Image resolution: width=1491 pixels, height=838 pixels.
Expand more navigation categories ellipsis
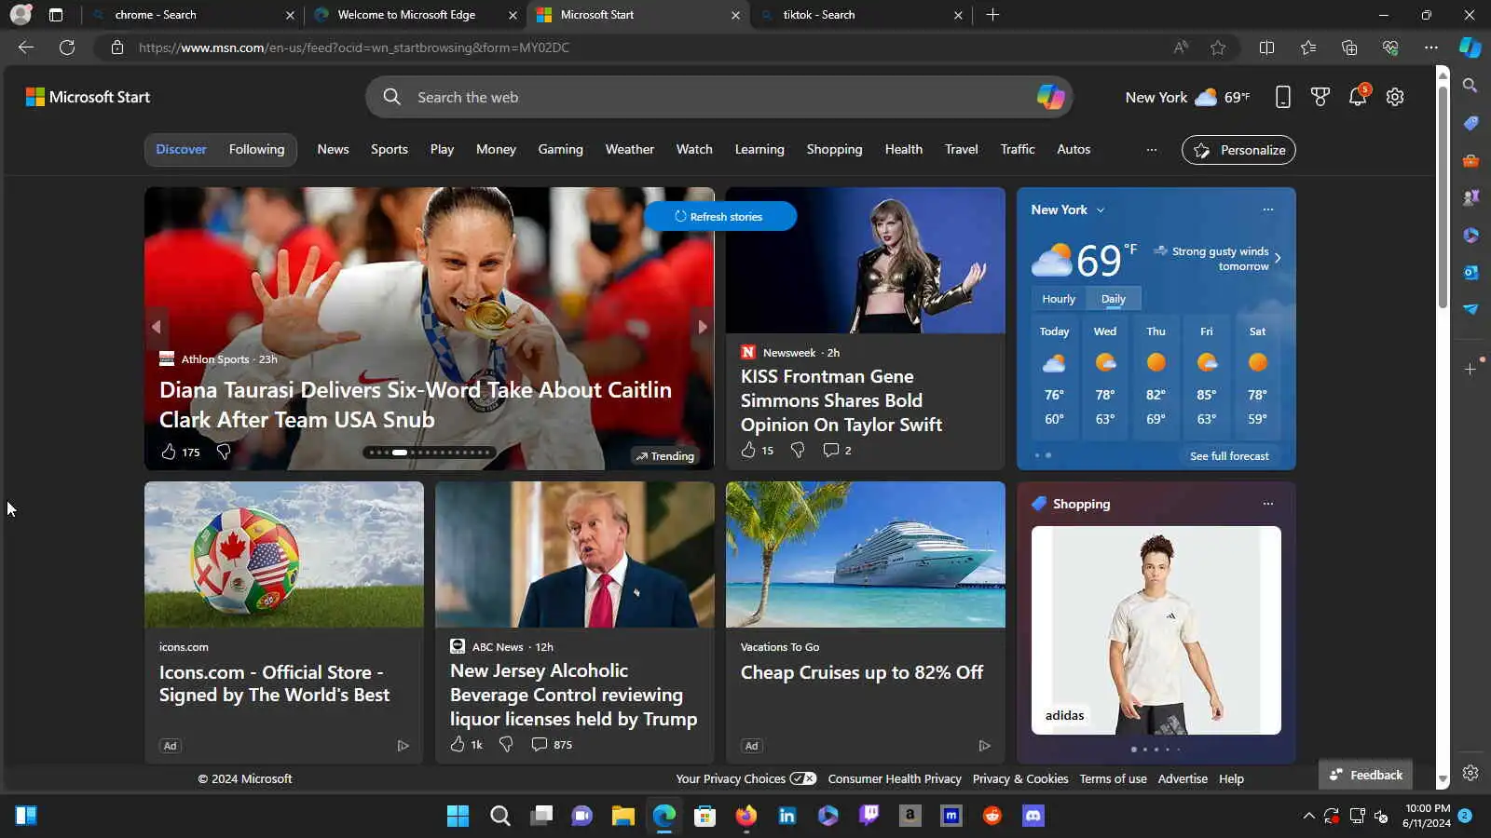(1152, 150)
